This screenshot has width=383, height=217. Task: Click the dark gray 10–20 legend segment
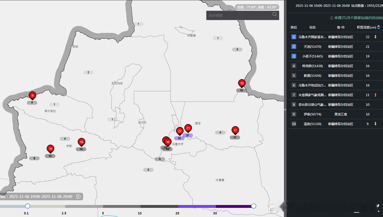click(x=159, y=206)
